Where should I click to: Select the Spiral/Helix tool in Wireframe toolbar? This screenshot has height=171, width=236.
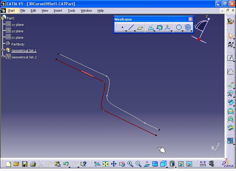[188, 28]
